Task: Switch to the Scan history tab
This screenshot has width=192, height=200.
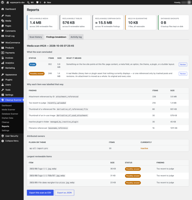Action: tap(36, 37)
